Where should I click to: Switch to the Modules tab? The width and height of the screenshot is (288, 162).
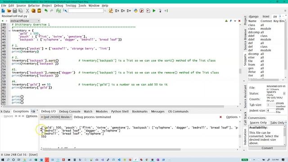click(102, 112)
